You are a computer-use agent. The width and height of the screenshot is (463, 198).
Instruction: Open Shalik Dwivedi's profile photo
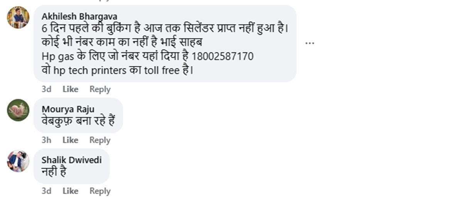(18, 161)
